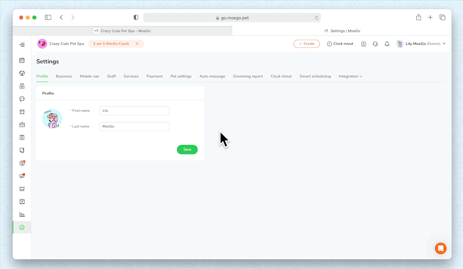463x269 pixels.
Task: Click the go.moego.pet address bar
Action: [x=232, y=18]
